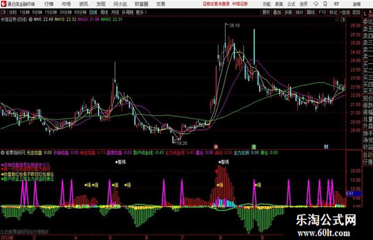Open the envelope messages icon

(x=336, y=4)
